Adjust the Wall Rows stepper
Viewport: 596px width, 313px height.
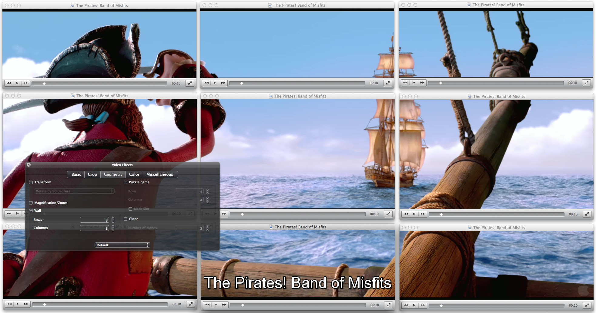[113, 220]
